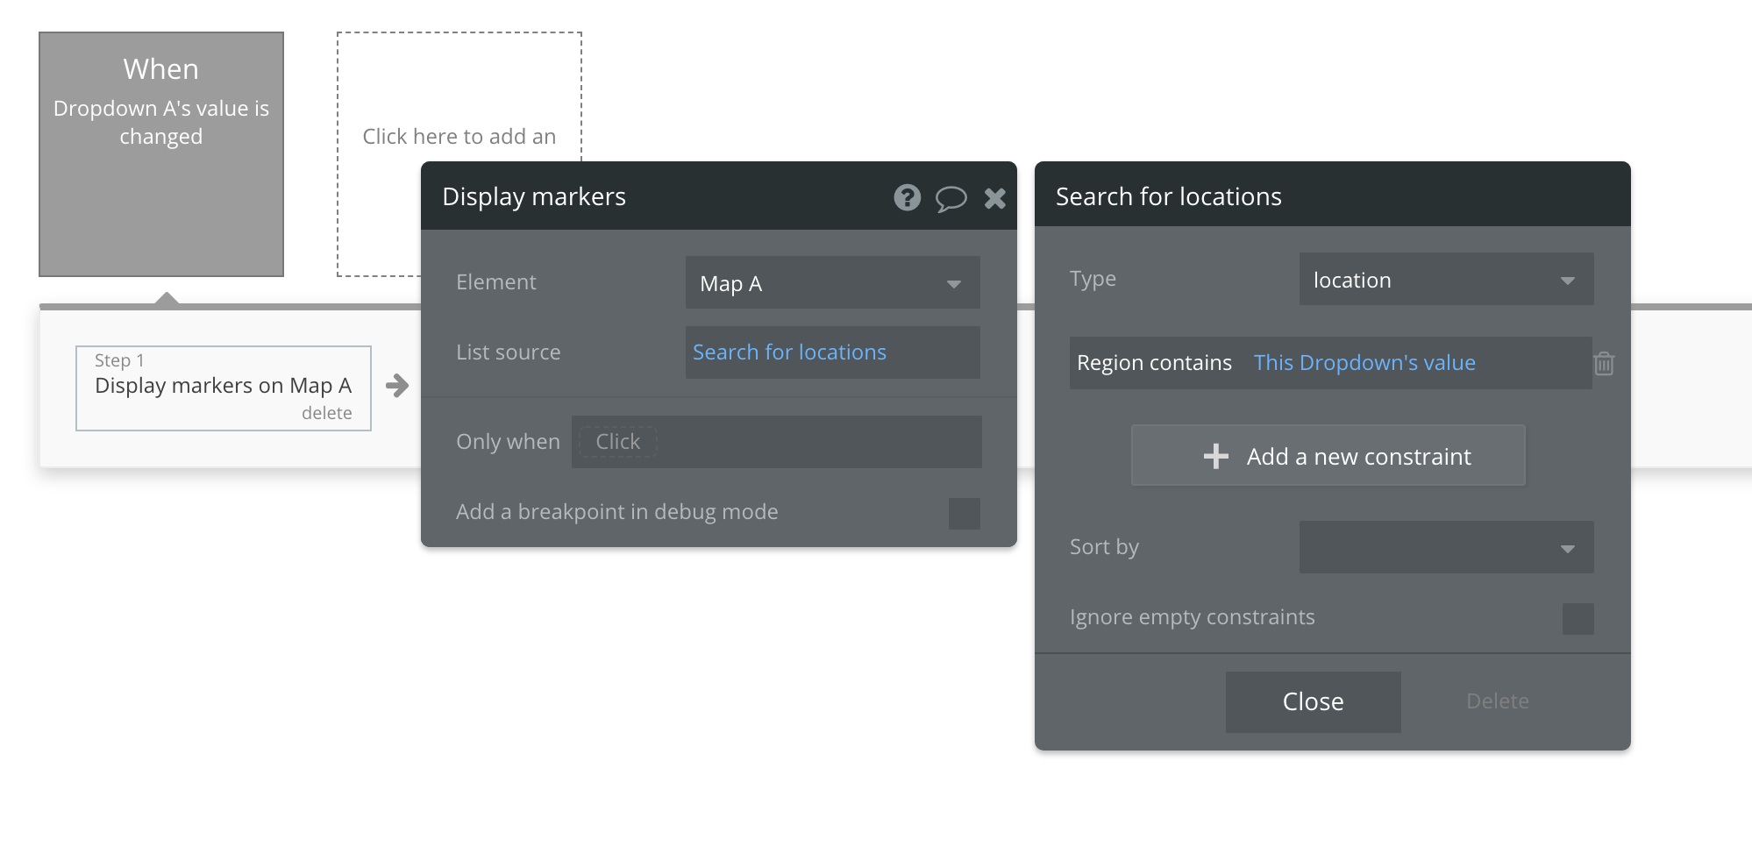Screen dimensions: 1752x868
Task: Select the Dropdown A's value changed event
Action: 161,154
